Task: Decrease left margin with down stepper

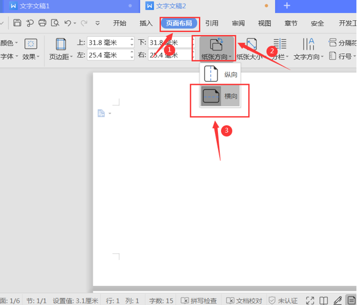Action: [x=132, y=58]
